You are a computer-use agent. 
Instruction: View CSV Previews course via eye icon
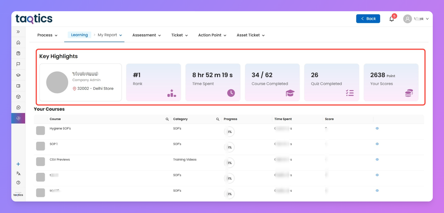tap(377, 159)
